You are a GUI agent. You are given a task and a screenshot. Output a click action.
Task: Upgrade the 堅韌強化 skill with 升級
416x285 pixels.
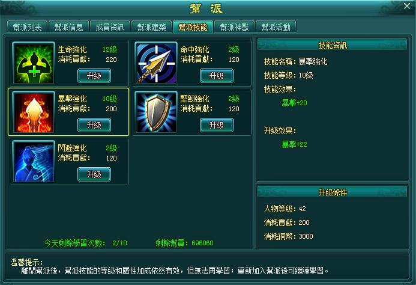coord(217,125)
